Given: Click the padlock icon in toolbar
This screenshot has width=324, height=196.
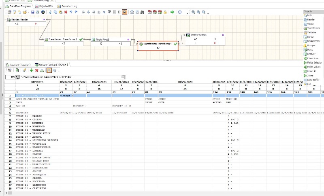Looking at the screenshot, I should click(165, 12).
